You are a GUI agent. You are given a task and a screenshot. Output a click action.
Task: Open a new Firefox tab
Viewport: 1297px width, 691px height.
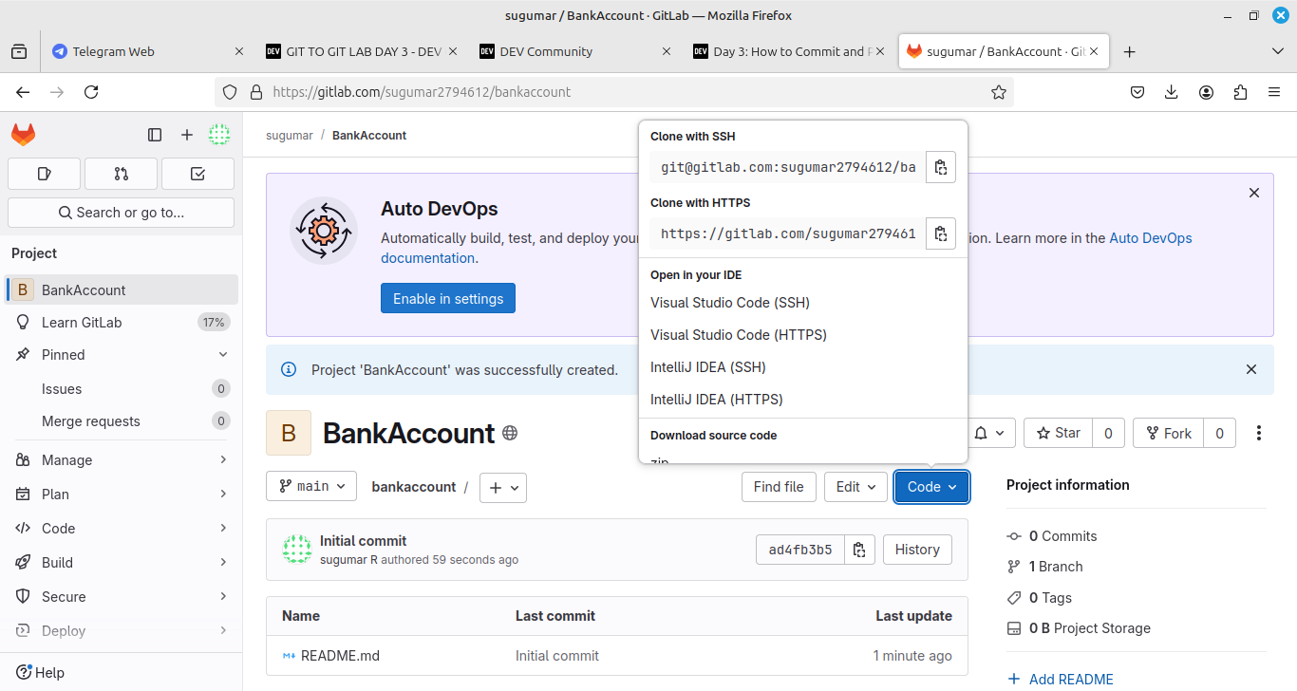(x=1129, y=52)
